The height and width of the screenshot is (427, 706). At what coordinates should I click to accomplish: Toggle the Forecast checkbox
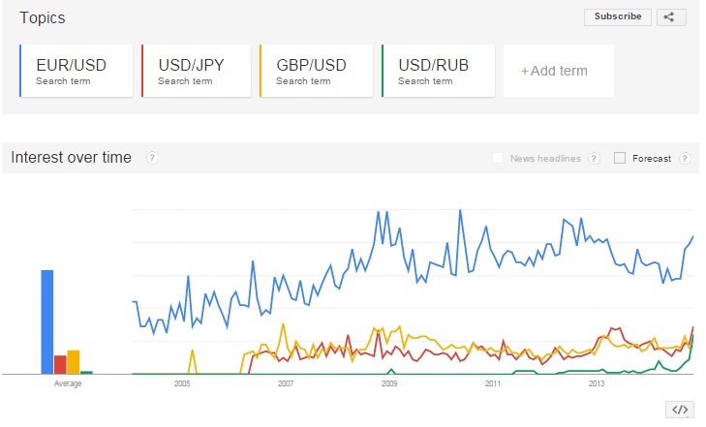[620, 159]
